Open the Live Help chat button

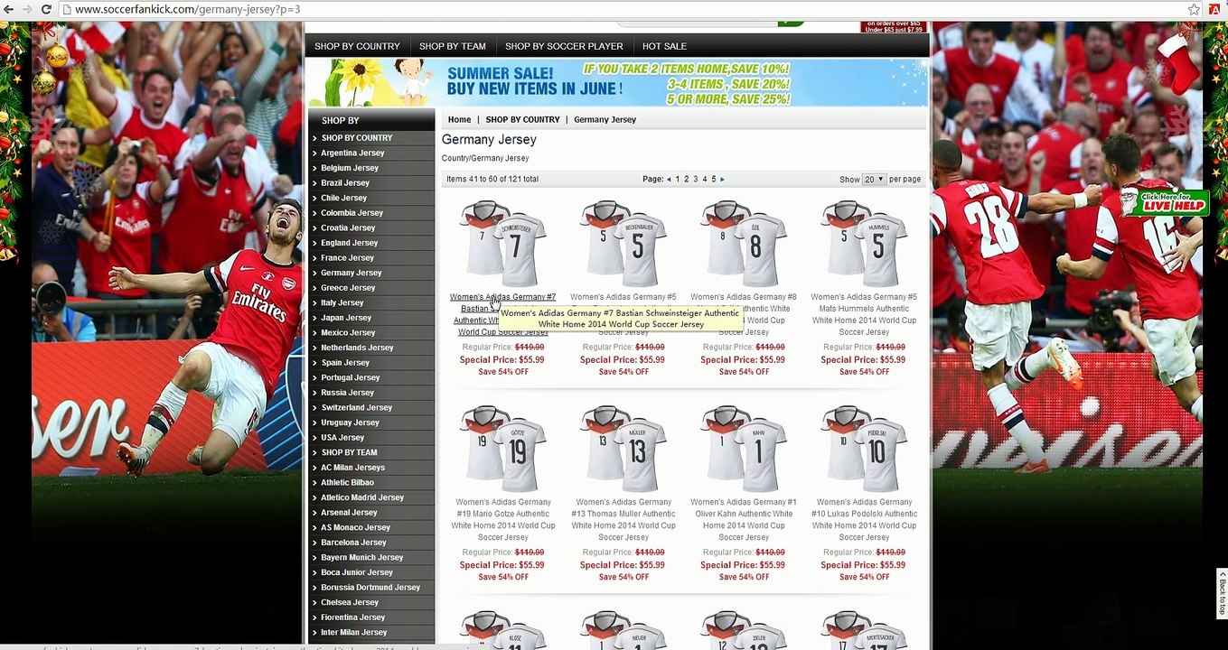[1164, 202]
